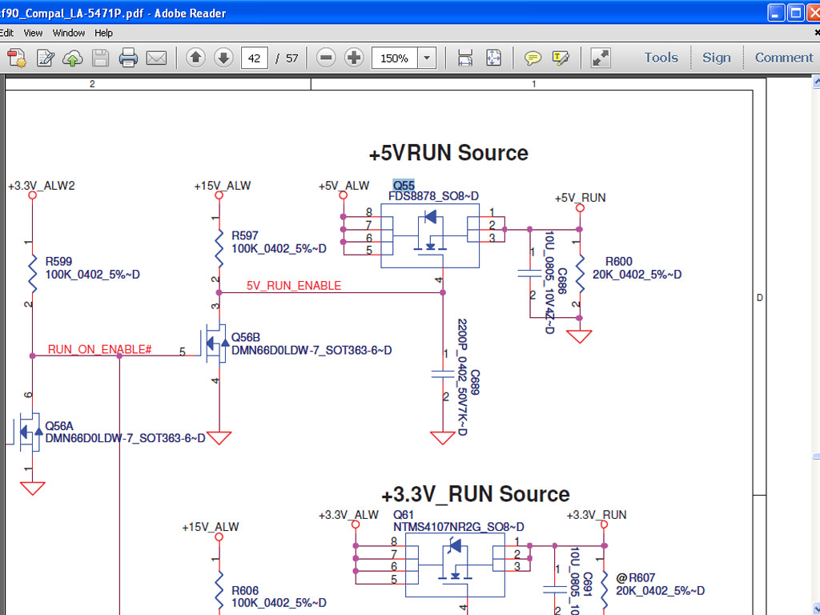
Task: Open the Edit menu
Action: tap(6, 33)
